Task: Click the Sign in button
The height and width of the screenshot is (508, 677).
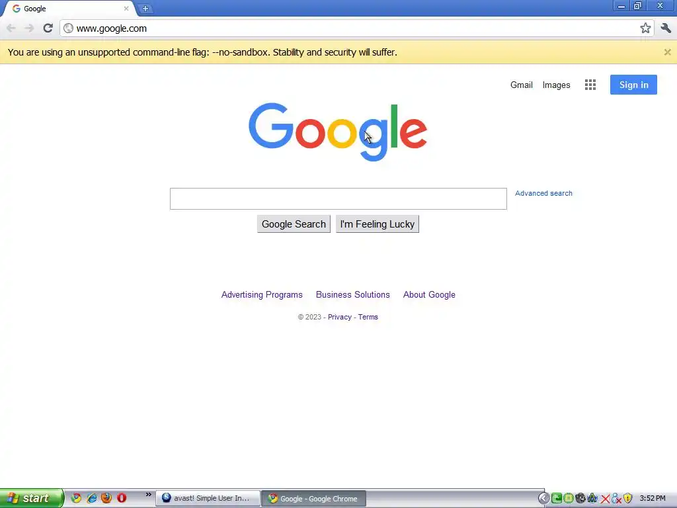Action: pyautogui.click(x=633, y=85)
